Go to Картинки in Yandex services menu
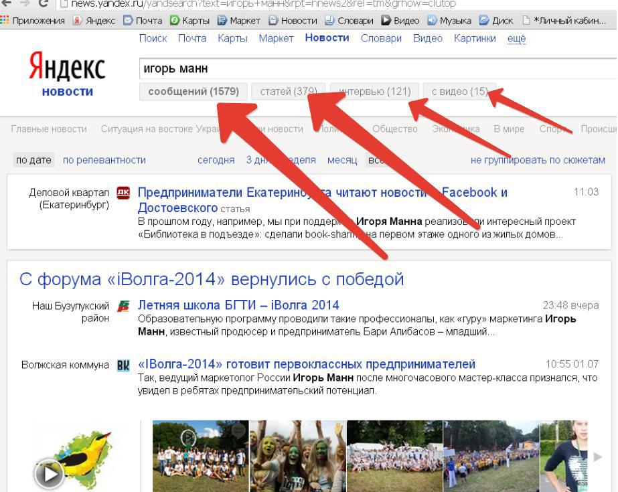Image resolution: width=618 pixels, height=492 pixels. [475, 38]
